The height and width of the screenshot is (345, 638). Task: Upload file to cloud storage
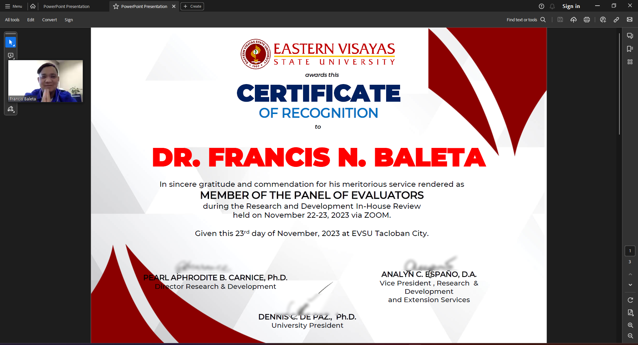(x=574, y=20)
